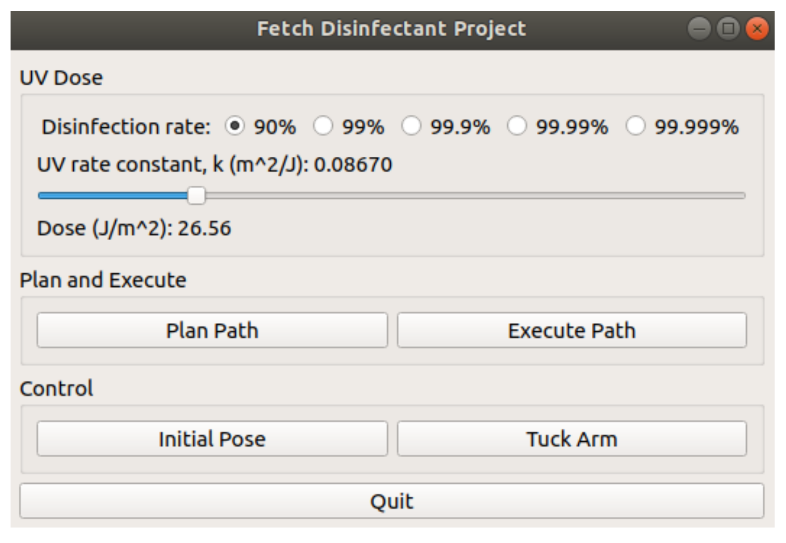Image resolution: width=786 pixels, height=543 pixels.
Task: Click the Fetch Disinfectant Project title bar
Action: pos(391,29)
